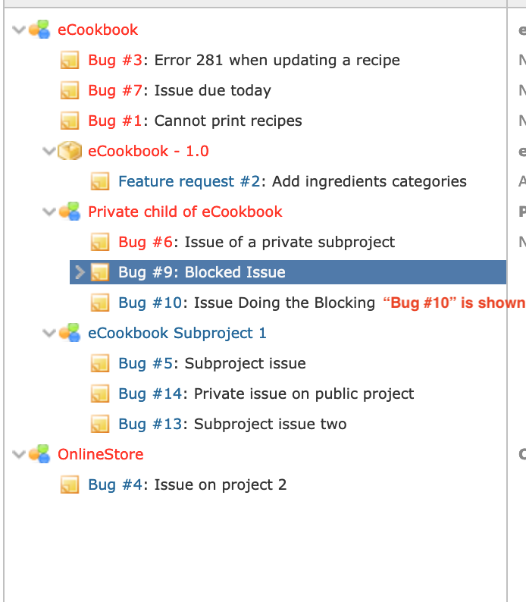This screenshot has width=526, height=602.
Task: Select Bug #6: Issue of a private subproject
Action: (257, 243)
